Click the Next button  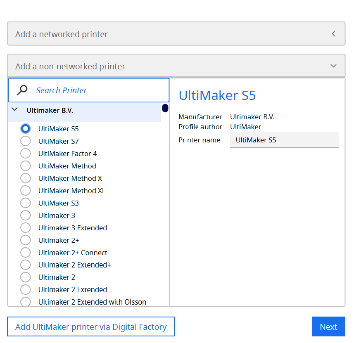coord(328,326)
